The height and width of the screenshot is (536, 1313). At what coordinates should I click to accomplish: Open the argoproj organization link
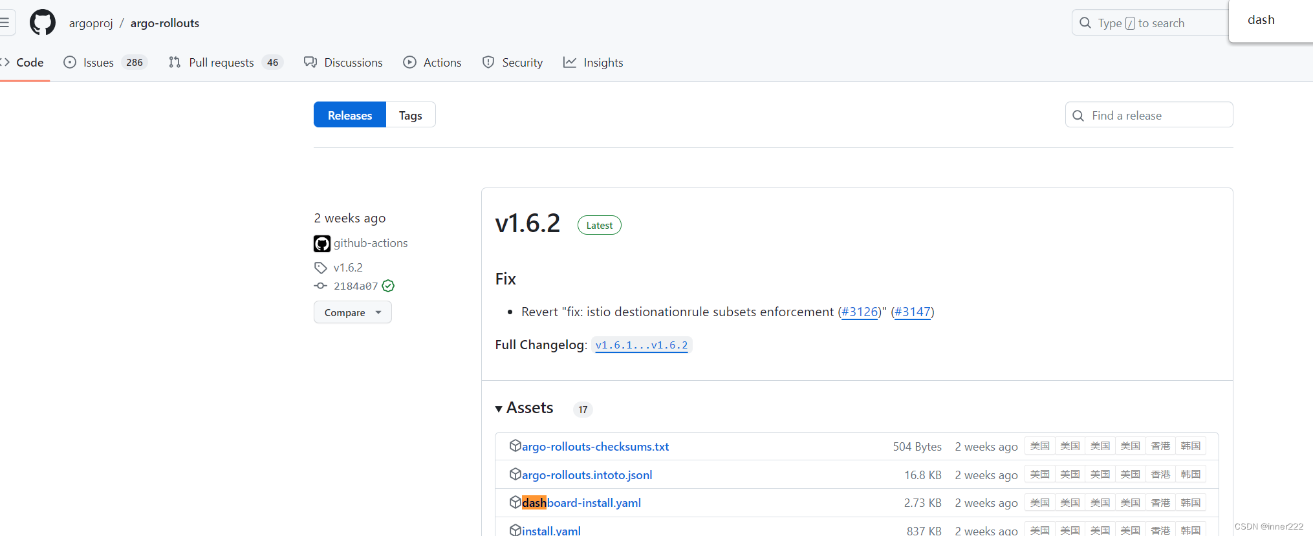[x=91, y=23]
